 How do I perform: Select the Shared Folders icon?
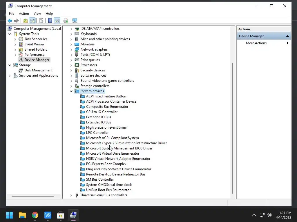[x=21, y=49]
